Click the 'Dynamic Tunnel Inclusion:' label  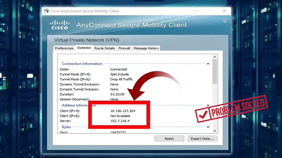[x=79, y=89]
